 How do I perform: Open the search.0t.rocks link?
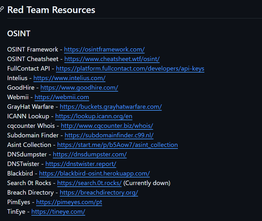89,183
